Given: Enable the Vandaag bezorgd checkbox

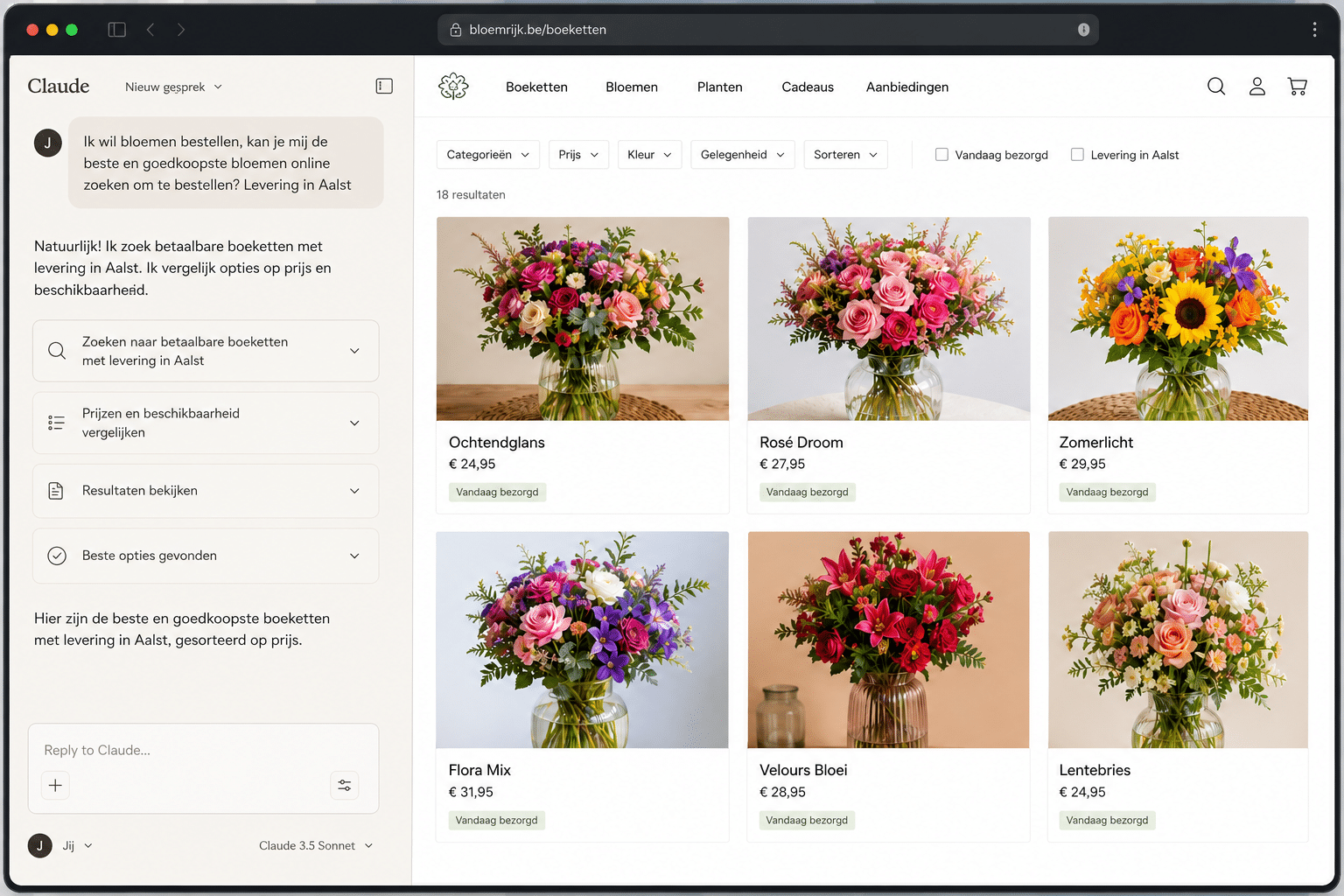Looking at the screenshot, I should (x=941, y=155).
